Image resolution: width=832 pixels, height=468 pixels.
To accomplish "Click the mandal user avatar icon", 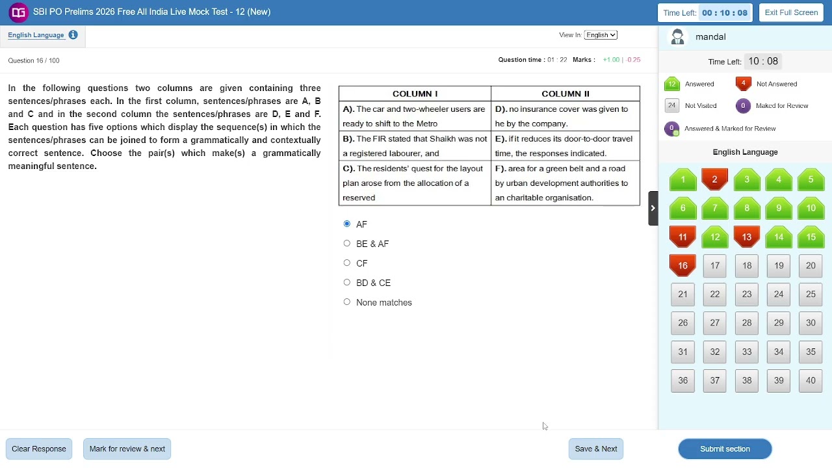I will coord(677,38).
